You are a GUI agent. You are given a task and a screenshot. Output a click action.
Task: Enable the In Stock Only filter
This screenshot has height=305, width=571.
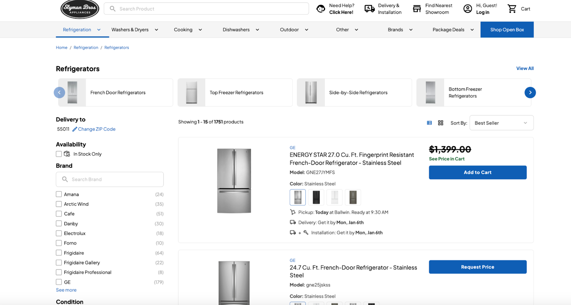point(59,154)
